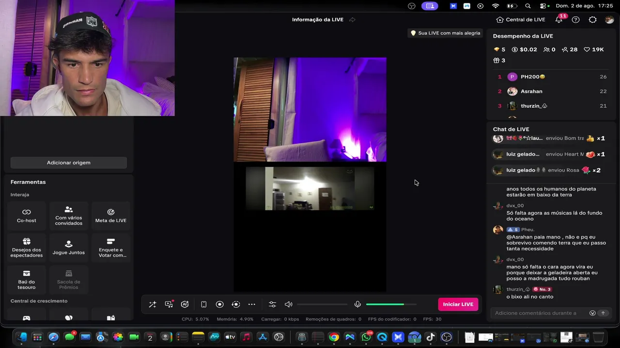Open the AI tools icon
620x348 pixels.
tap(185, 304)
